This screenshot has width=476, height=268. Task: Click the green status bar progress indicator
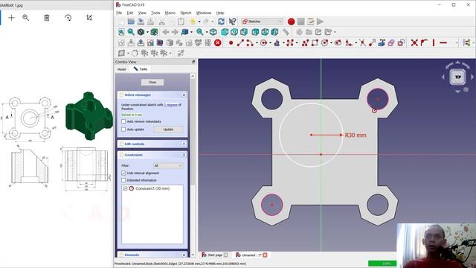(x=382, y=264)
